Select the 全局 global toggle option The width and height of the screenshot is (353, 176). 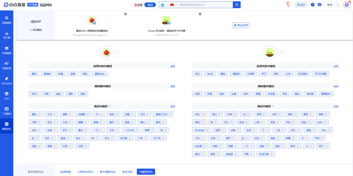(139, 5)
